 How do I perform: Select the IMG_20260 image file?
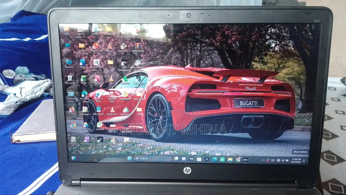[x=99, y=111]
